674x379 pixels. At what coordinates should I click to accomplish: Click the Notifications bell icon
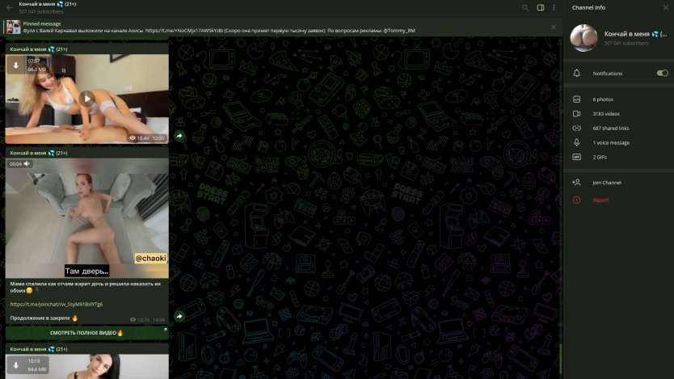pos(577,74)
